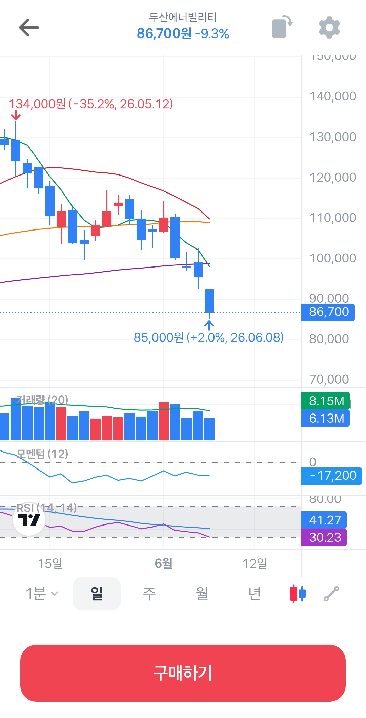Viewport: 366px width, 718px height.
Task: Tap the TradingView logo badge
Action: (x=29, y=519)
